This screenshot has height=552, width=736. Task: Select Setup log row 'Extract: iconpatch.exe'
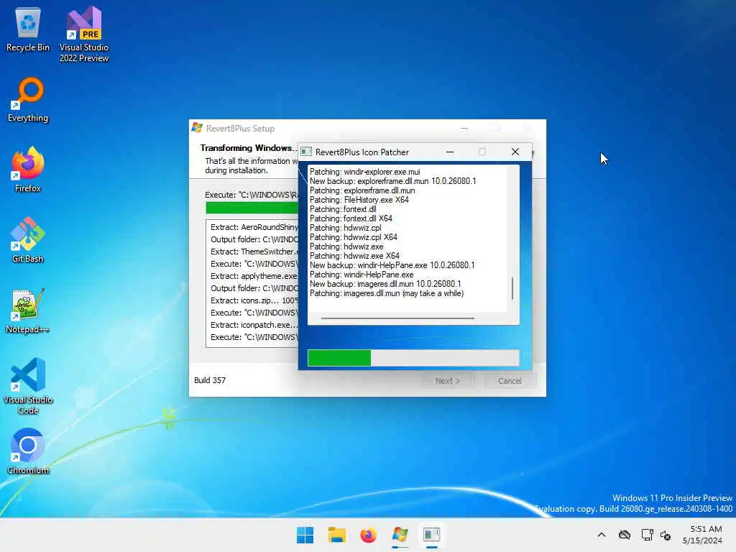(x=254, y=325)
